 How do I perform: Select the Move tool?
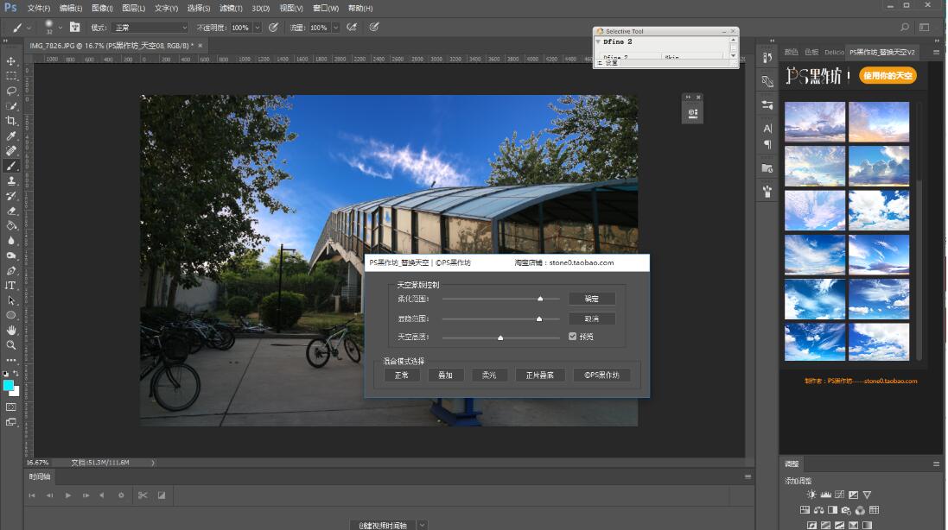(11, 61)
